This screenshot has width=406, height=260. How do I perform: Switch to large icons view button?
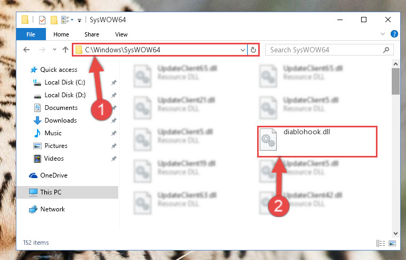tap(392, 243)
